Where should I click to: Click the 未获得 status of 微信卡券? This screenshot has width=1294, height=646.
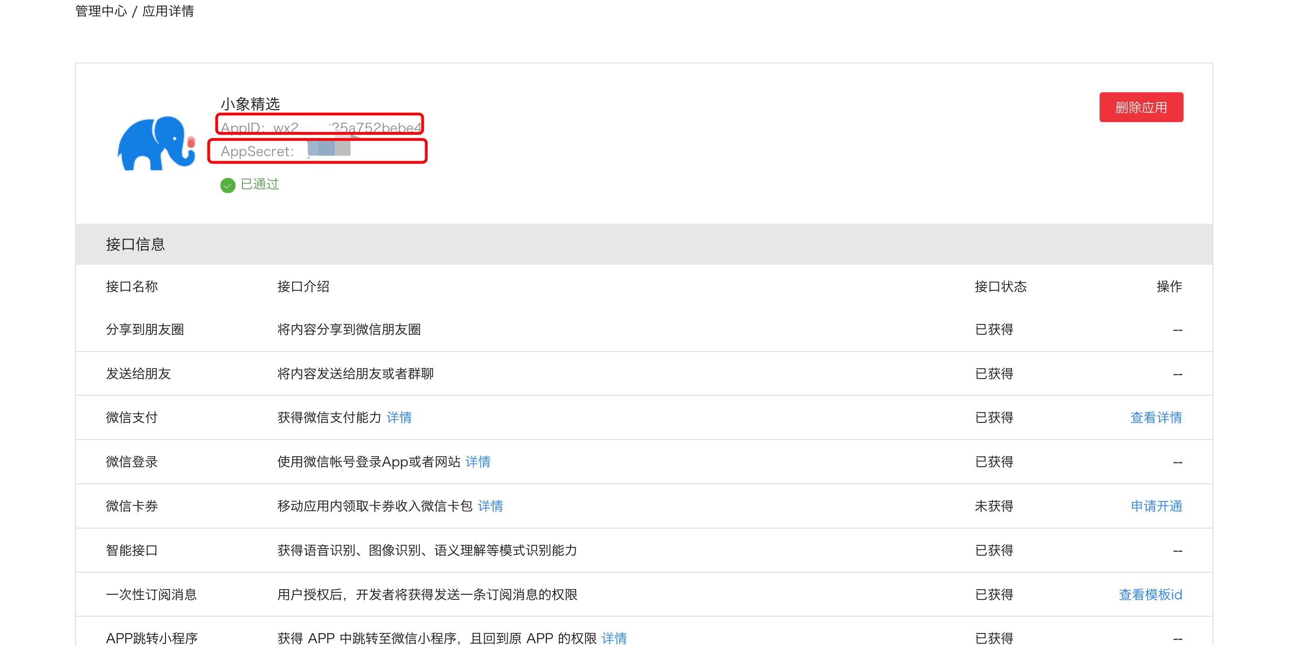pyautogui.click(x=994, y=506)
